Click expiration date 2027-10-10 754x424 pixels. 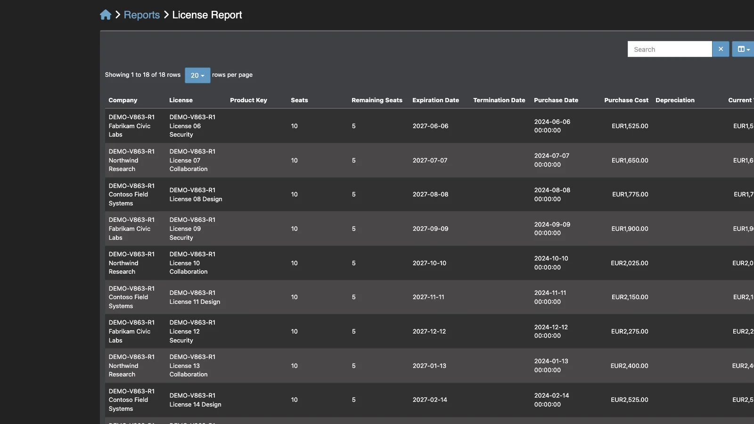429,263
